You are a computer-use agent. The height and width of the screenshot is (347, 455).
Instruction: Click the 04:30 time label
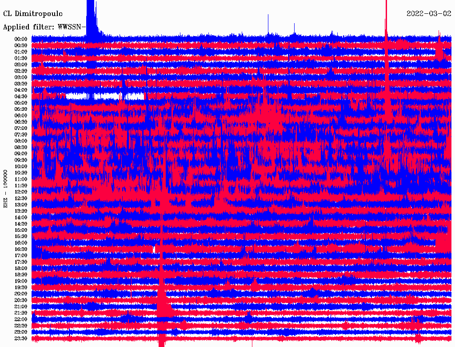(21, 97)
